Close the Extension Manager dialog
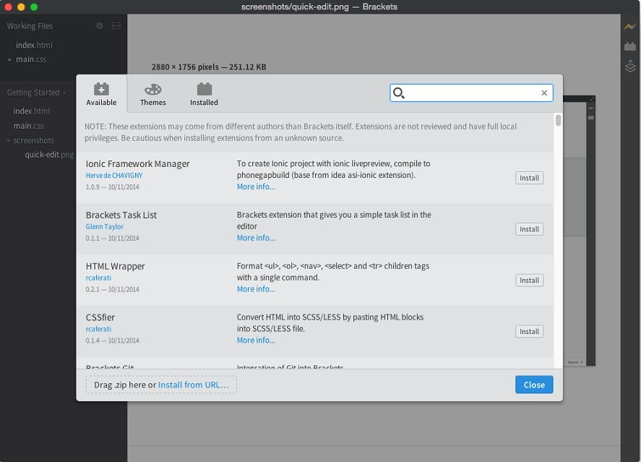The image size is (641, 462). (x=534, y=385)
